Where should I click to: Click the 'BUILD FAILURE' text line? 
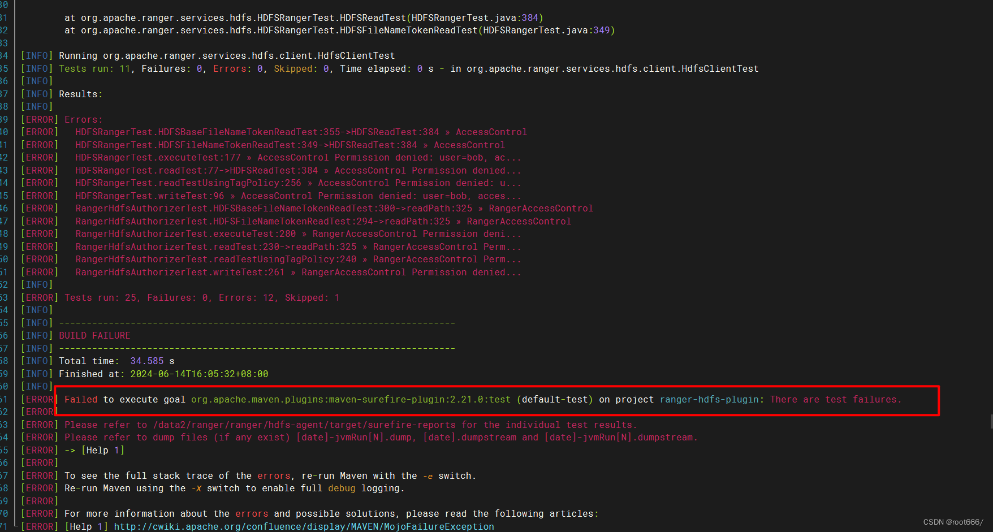coord(94,336)
